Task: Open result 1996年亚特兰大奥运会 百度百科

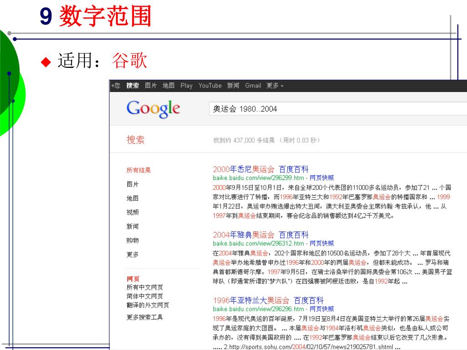Action: point(268,300)
